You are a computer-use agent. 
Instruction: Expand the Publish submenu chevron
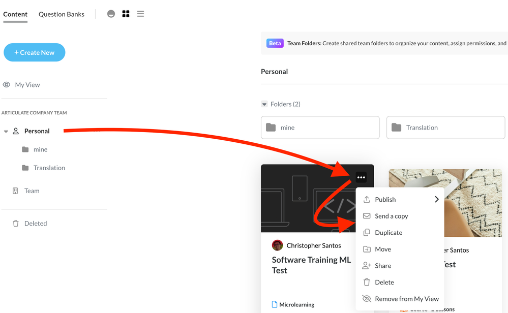coord(437,199)
